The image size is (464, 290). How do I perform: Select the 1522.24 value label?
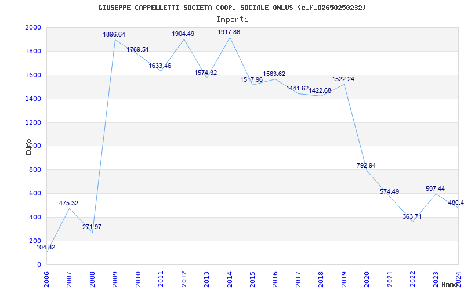point(343,79)
